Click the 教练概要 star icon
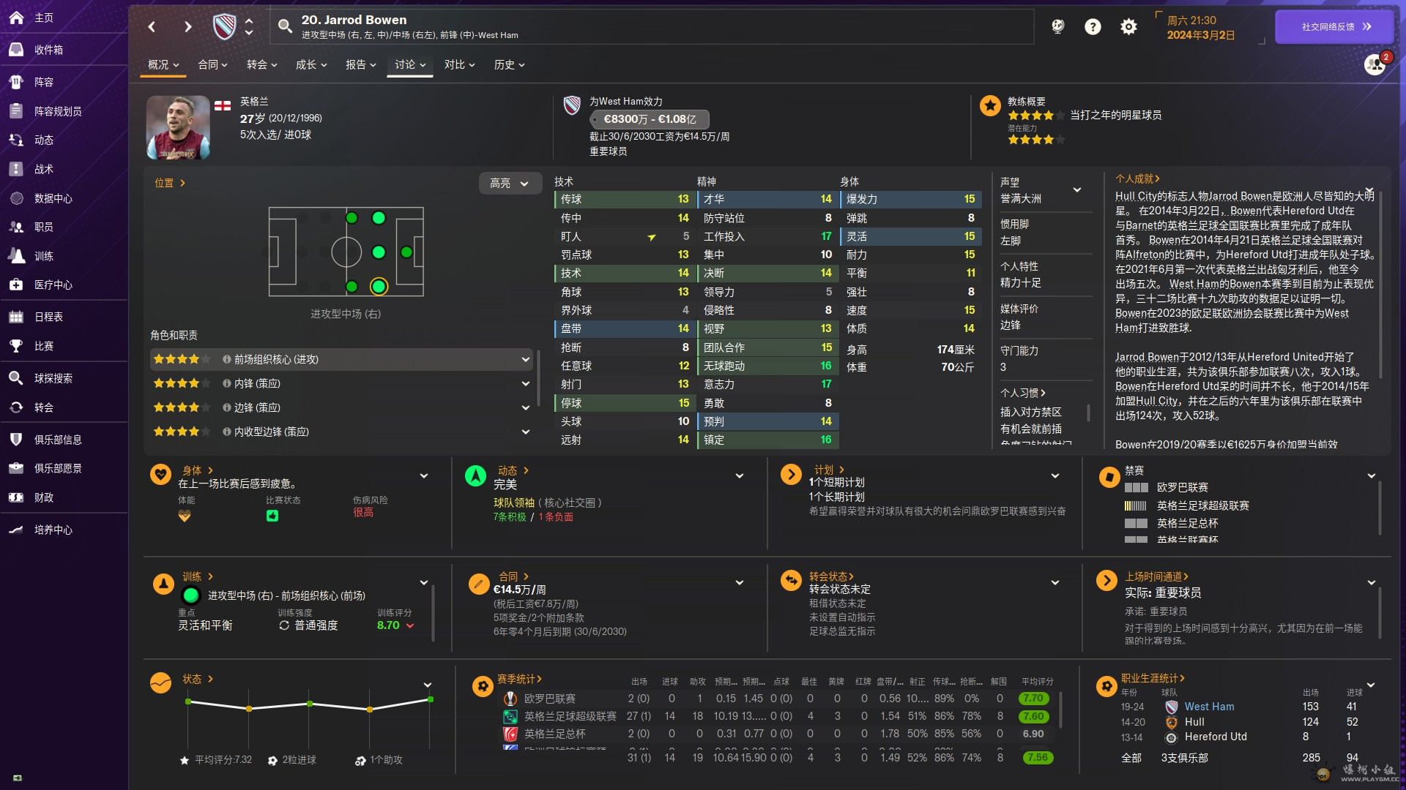Screen dimensions: 1406x790 click(x=990, y=106)
